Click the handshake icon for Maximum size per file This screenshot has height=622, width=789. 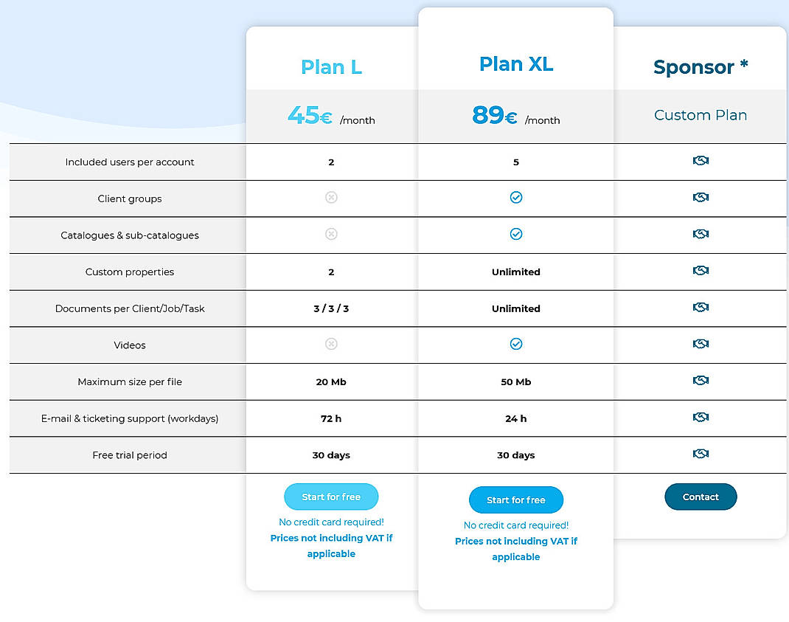point(701,381)
